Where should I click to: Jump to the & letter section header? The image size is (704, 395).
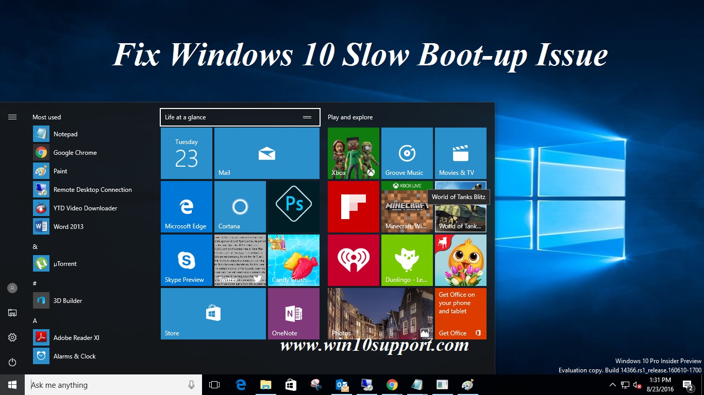click(x=35, y=247)
